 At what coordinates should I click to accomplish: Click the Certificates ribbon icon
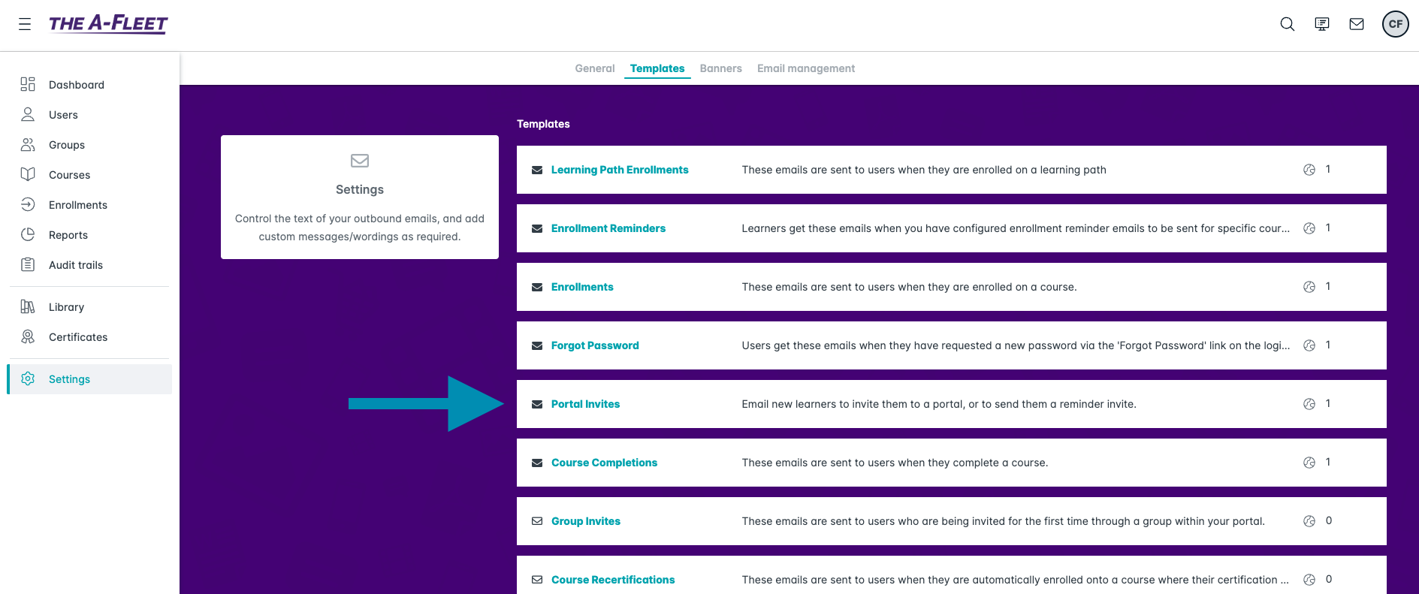point(28,336)
